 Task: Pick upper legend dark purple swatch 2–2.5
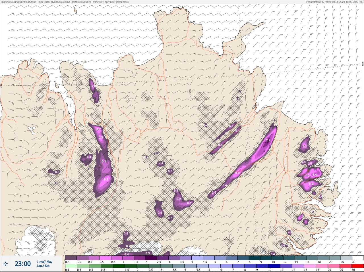(x=151, y=258)
